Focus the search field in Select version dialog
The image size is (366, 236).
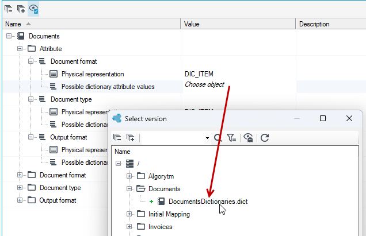click(173, 138)
